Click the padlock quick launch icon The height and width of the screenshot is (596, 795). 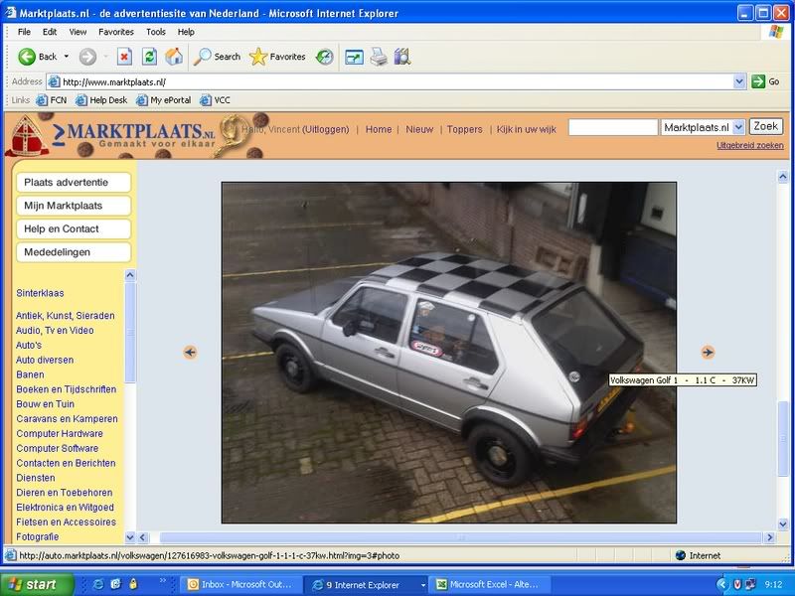click(133, 584)
